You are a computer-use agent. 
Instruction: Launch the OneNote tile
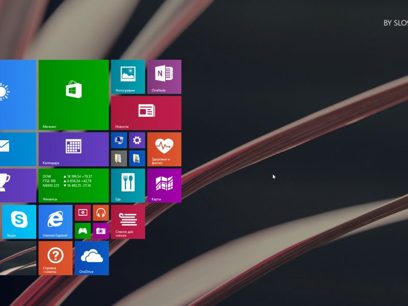(x=164, y=77)
